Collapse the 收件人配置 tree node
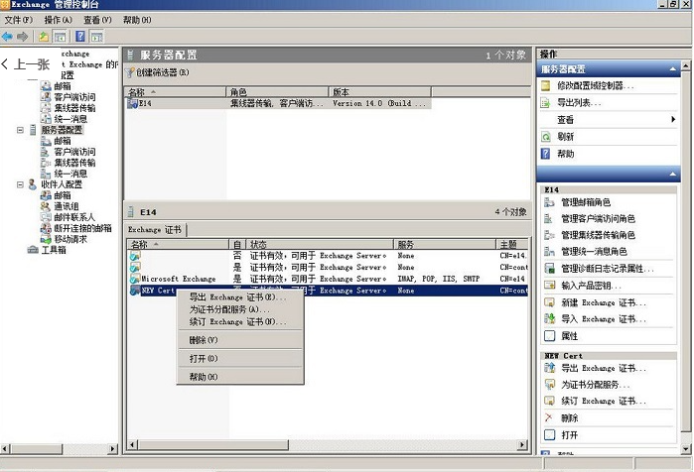 [x=20, y=184]
